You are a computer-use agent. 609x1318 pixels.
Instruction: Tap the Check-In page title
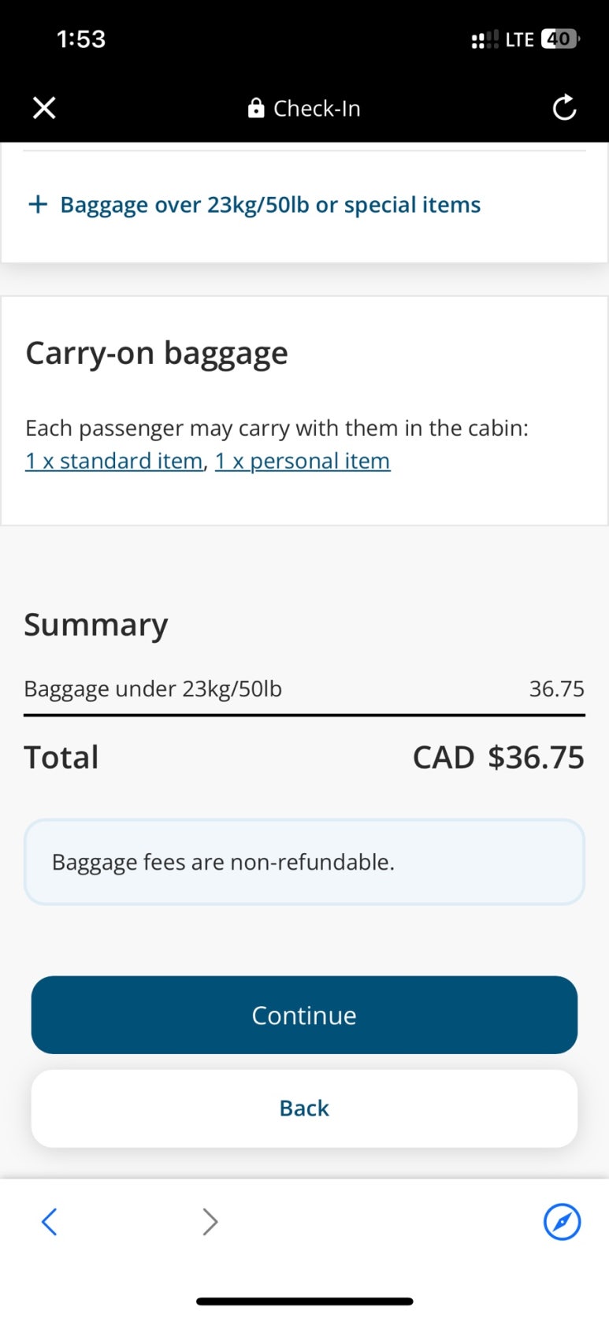[317, 108]
